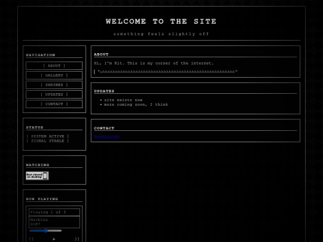Click the CONTACT navigation button
The height and width of the screenshot is (242, 323).
[54, 104]
